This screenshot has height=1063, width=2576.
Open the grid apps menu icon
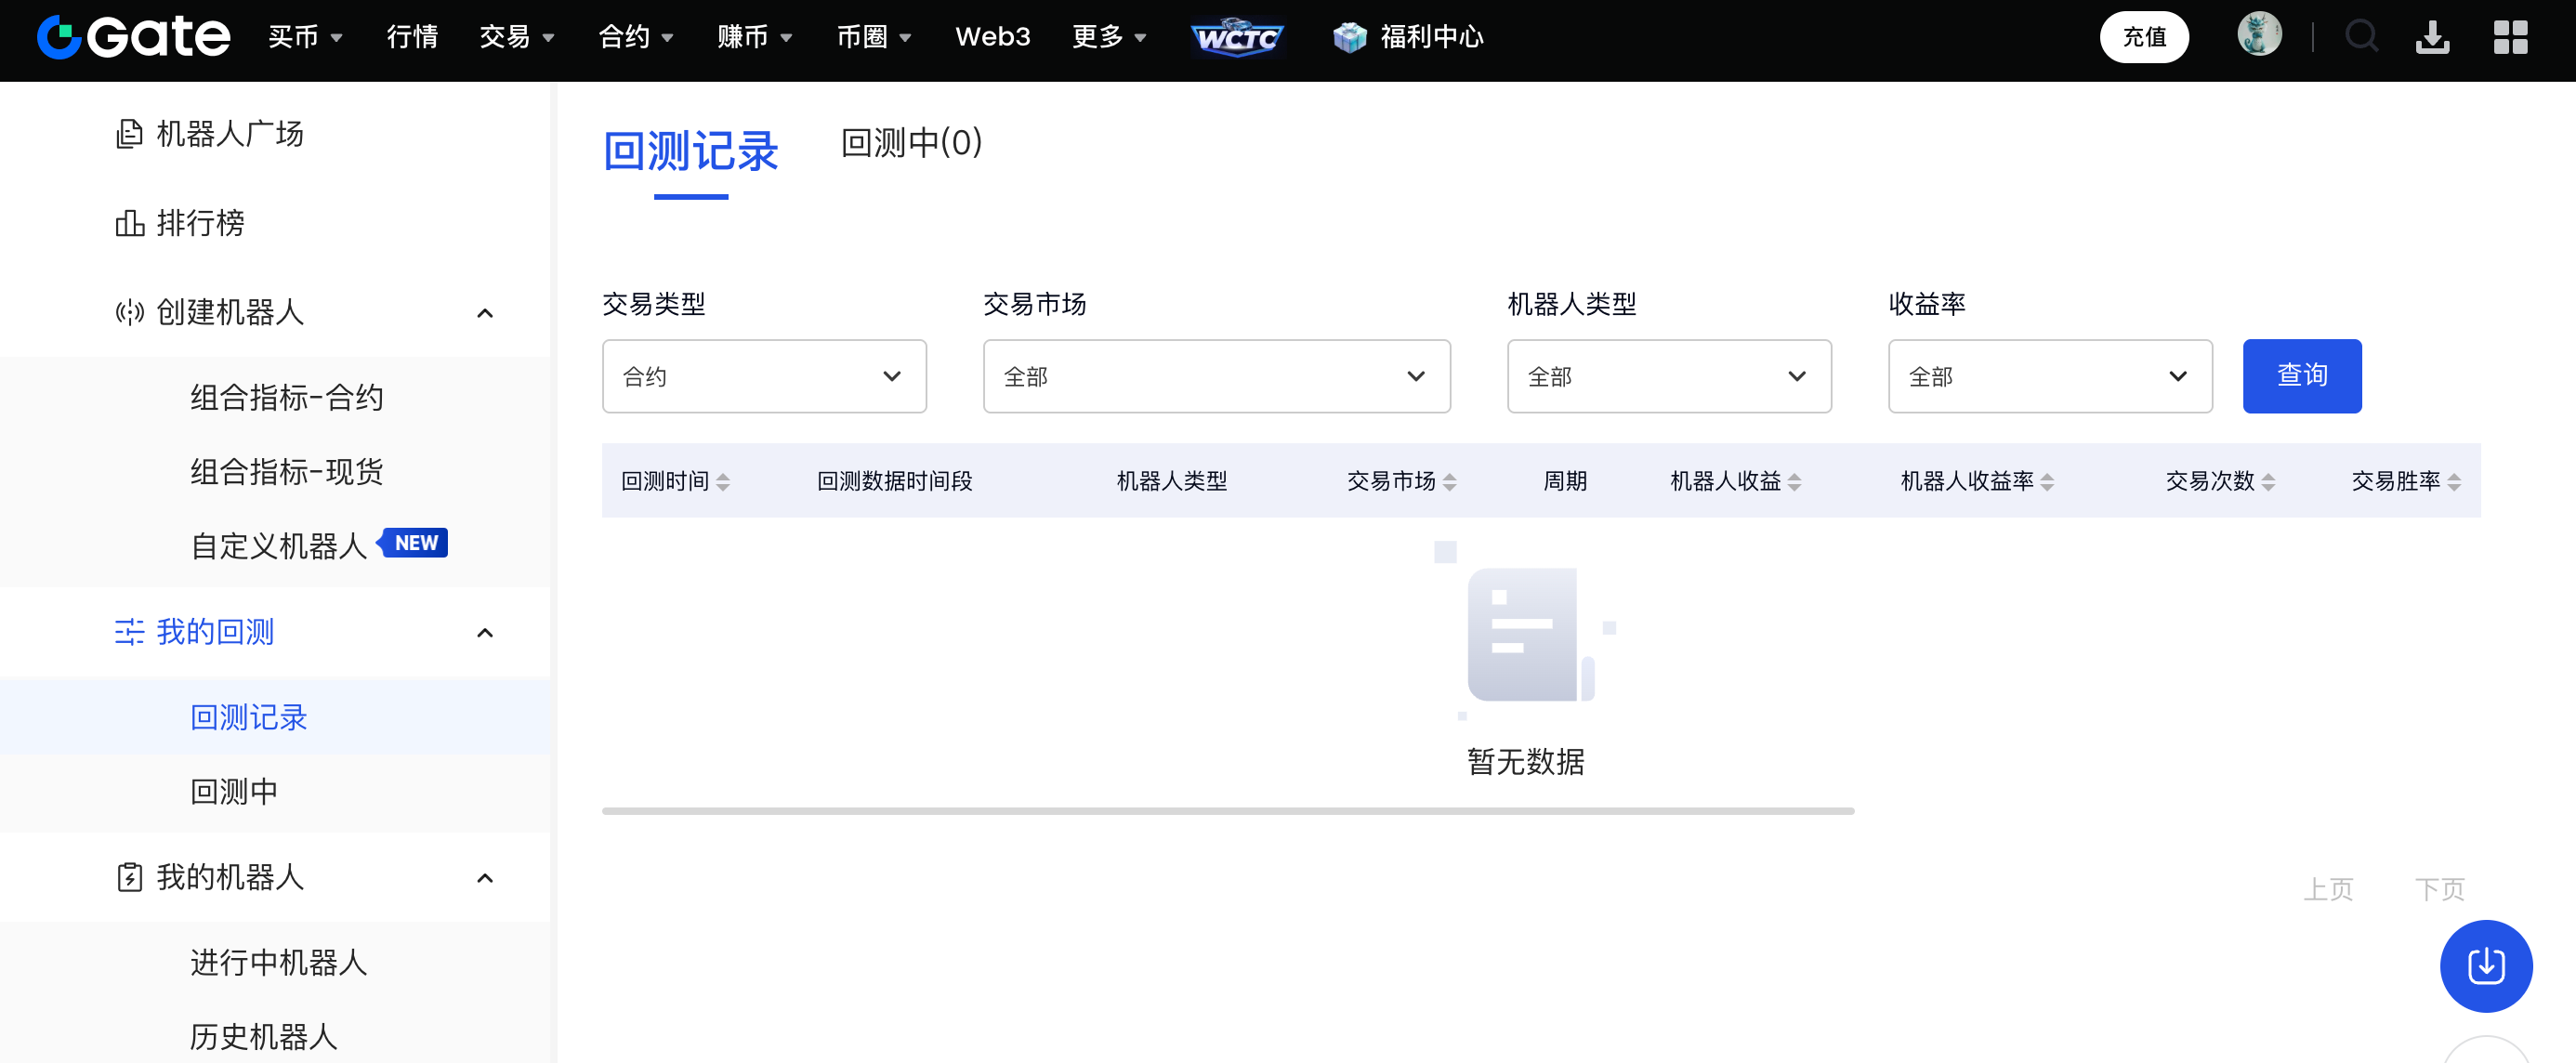tap(2509, 38)
